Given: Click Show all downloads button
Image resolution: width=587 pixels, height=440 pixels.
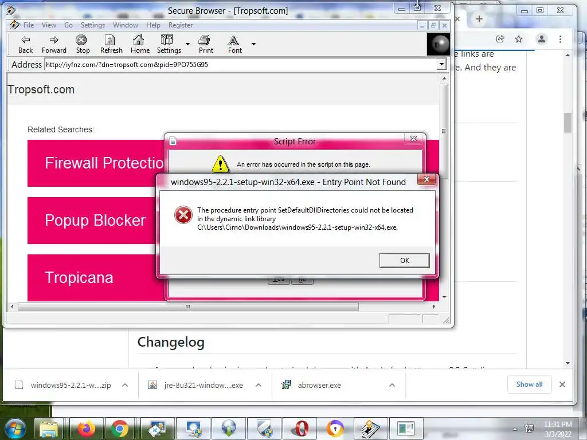Looking at the screenshot, I should tap(529, 384).
